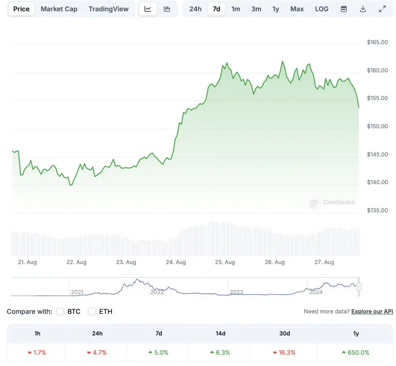396x366 pixels.
Task: Expand the chart to fullscreen
Action: (382, 9)
